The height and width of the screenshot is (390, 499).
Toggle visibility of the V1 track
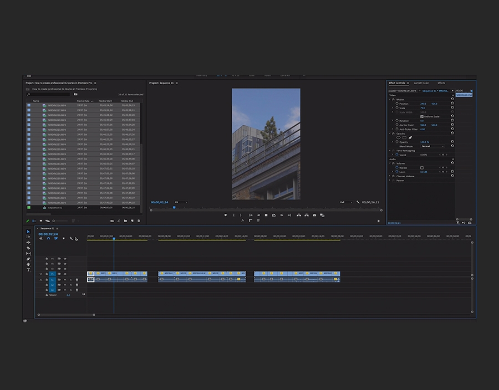[x=65, y=274]
